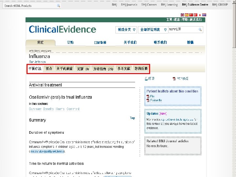
Task: Open the 方针指南 (25) sub-tab
Action: [103, 69]
